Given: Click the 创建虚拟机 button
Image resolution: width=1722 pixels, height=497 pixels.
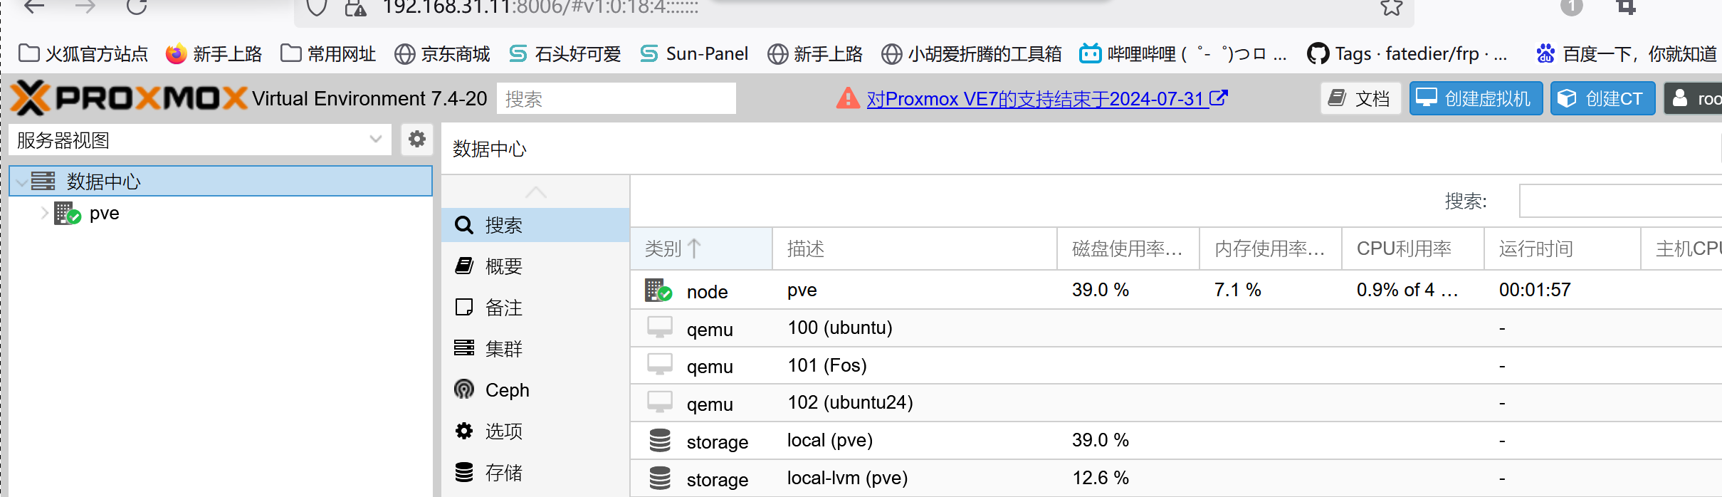Looking at the screenshot, I should coord(1476,98).
